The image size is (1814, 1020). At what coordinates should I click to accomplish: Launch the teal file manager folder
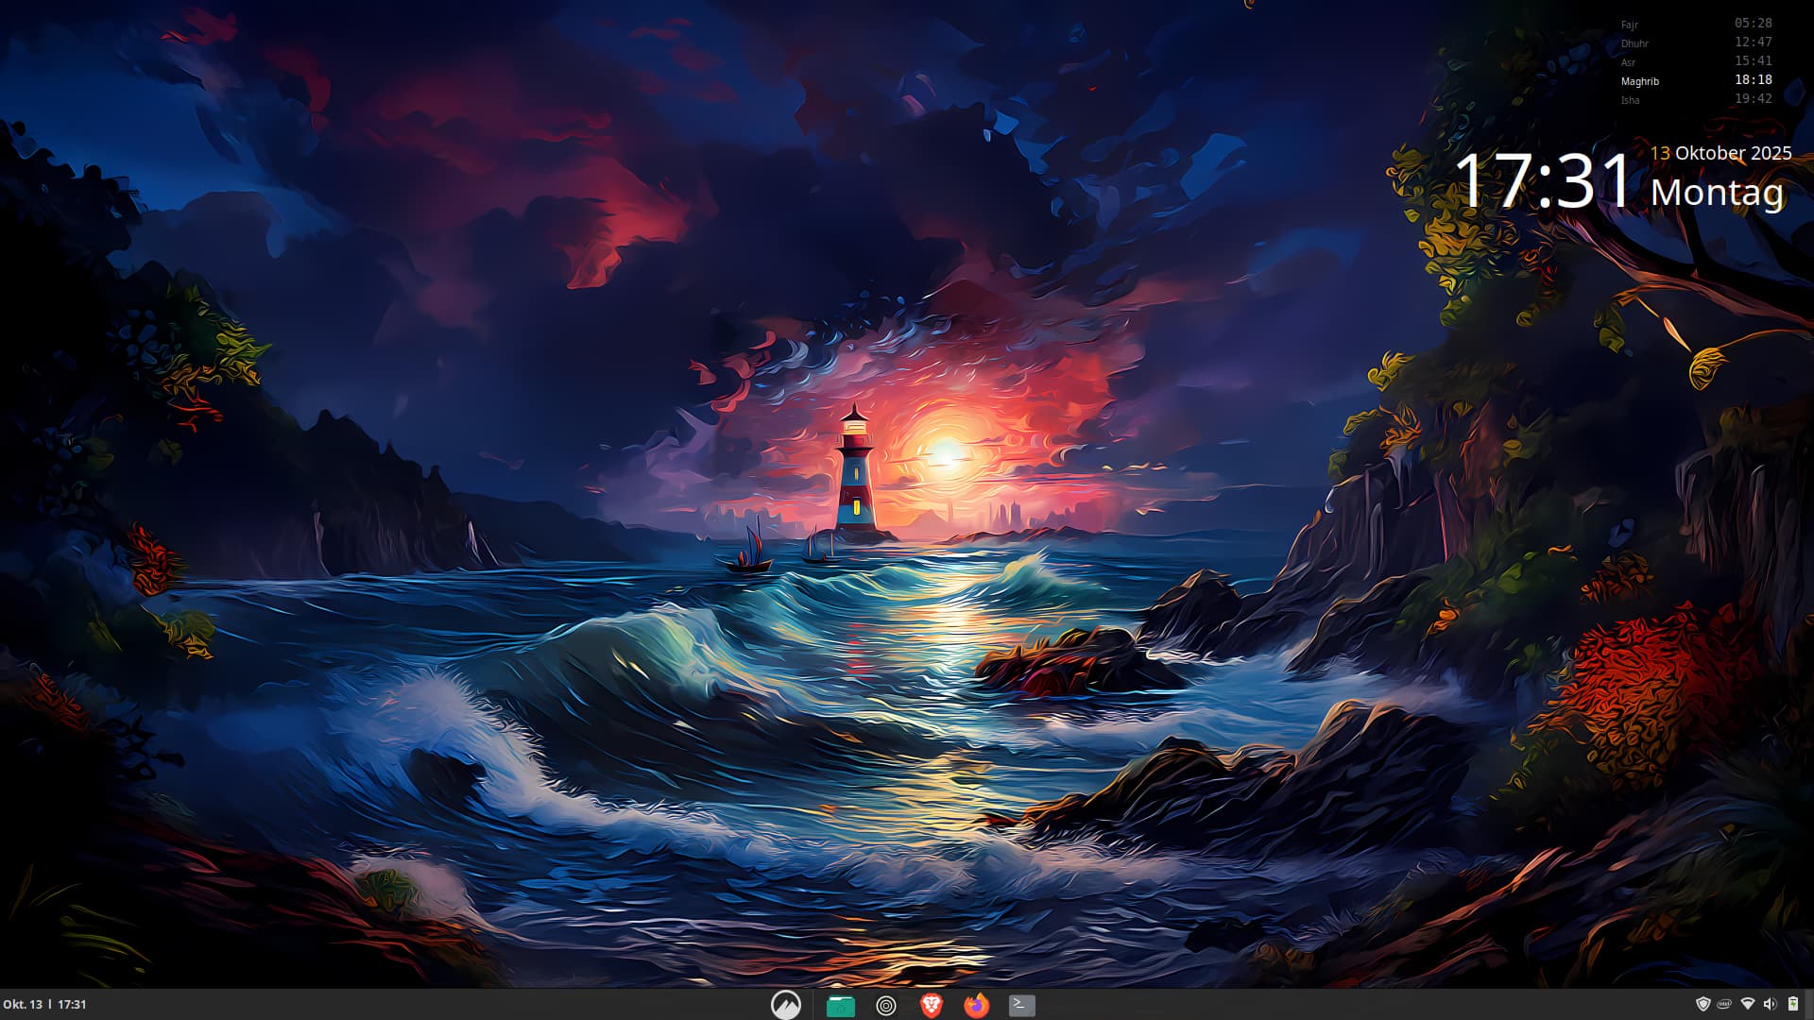pyautogui.click(x=840, y=1006)
